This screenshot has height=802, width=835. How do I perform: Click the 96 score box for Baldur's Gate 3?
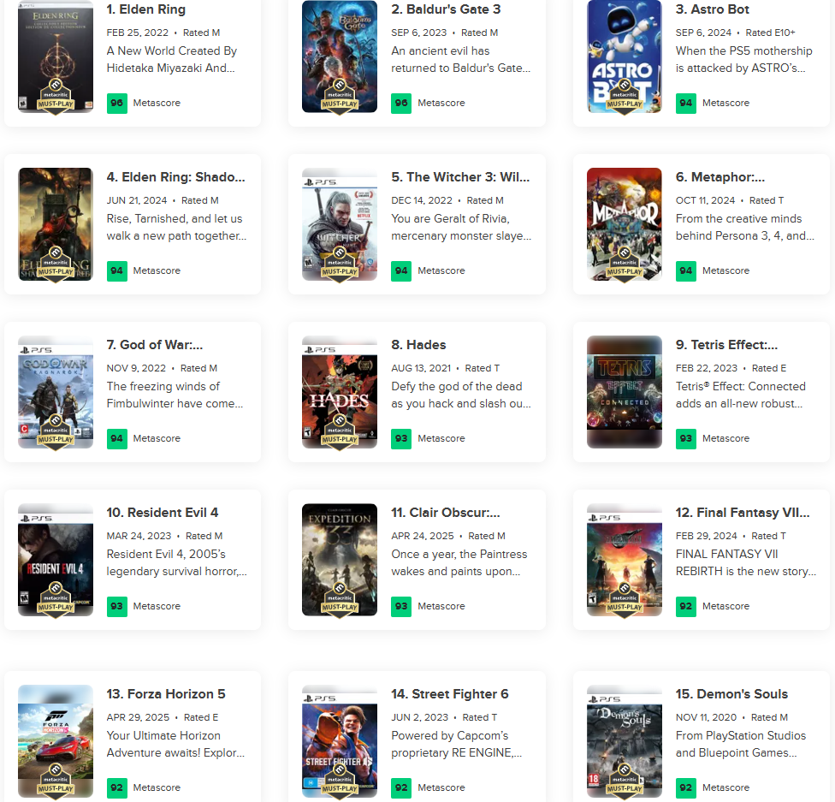point(401,103)
